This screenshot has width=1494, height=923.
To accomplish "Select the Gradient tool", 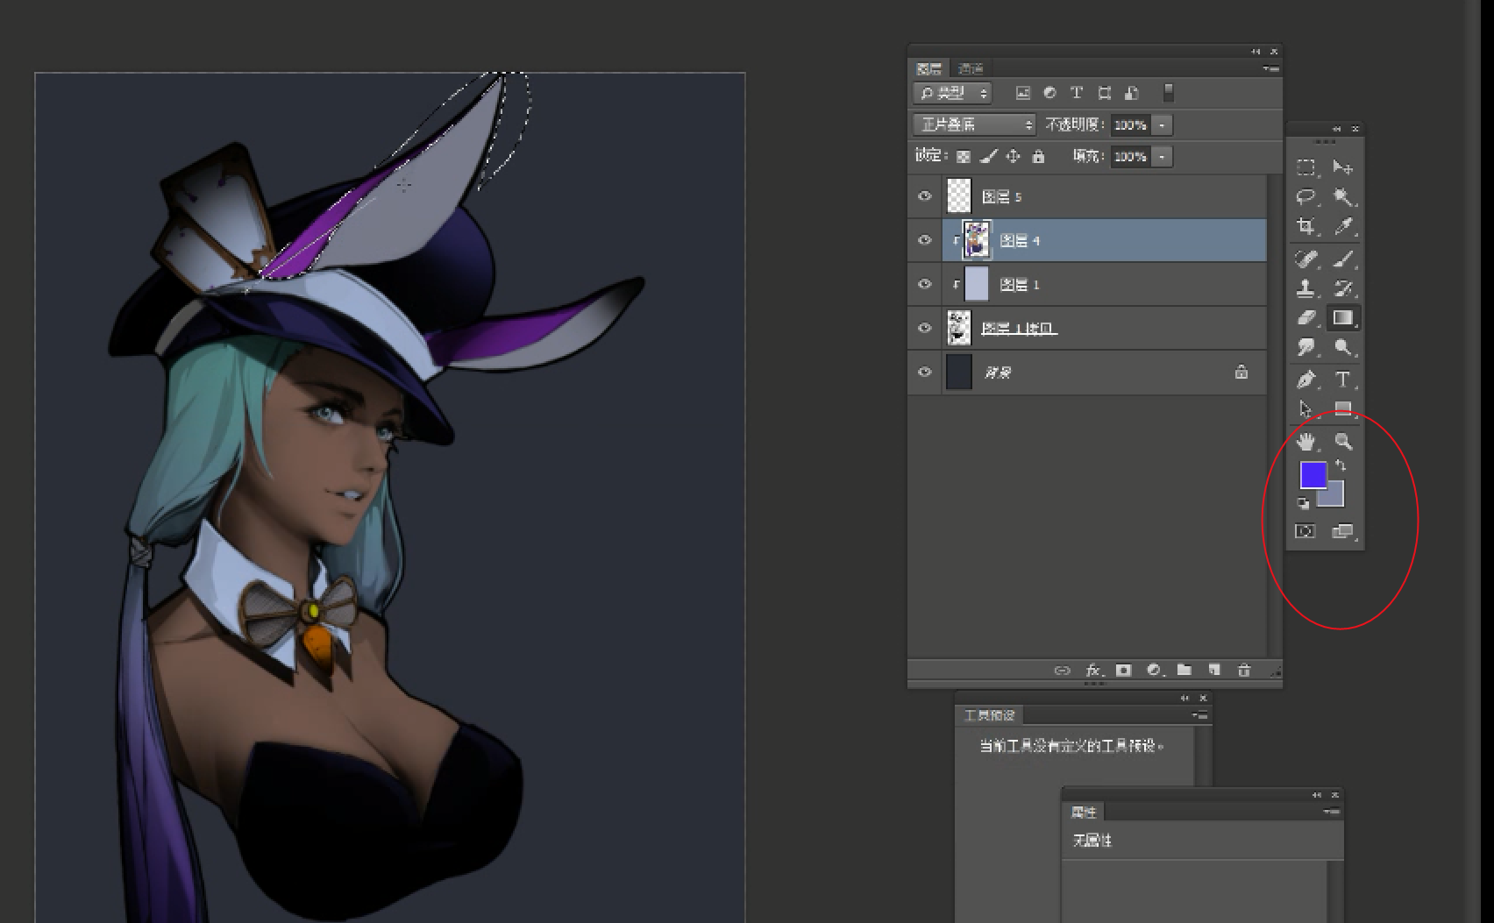I will click(x=1343, y=318).
